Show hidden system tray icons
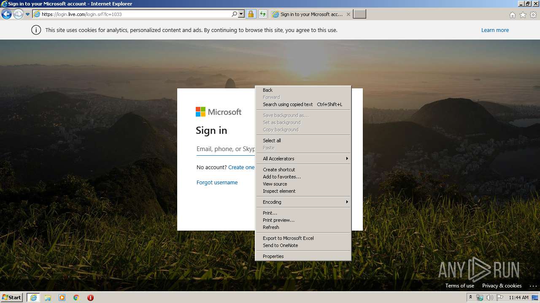The width and height of the screenshot is (540, 303). point(471,298)
